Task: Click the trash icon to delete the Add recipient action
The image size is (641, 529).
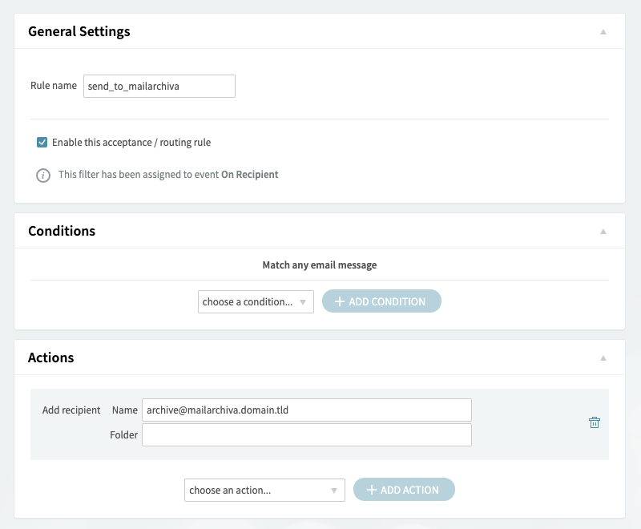Action: coord(595,421)
